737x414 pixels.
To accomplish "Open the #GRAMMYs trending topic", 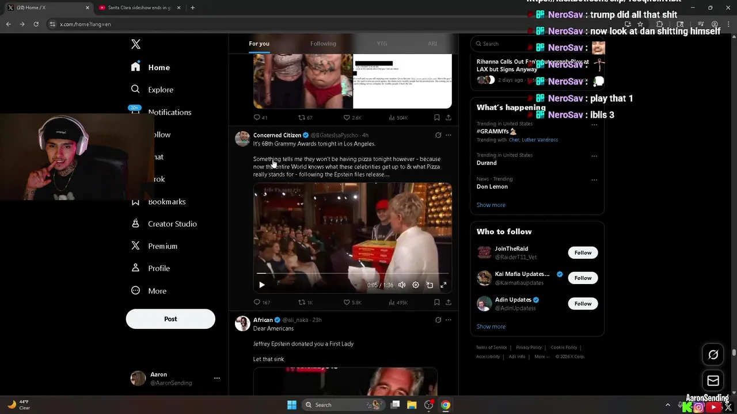I will [x=496, y=131].
